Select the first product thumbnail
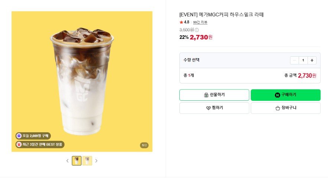This screenshot has height=182, width=328. click(x=77, y=161)
